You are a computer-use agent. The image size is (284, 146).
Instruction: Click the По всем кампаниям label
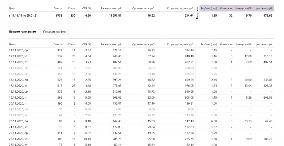22,32
